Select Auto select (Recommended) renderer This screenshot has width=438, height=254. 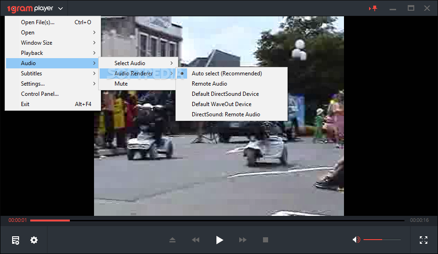click(232, 74)
